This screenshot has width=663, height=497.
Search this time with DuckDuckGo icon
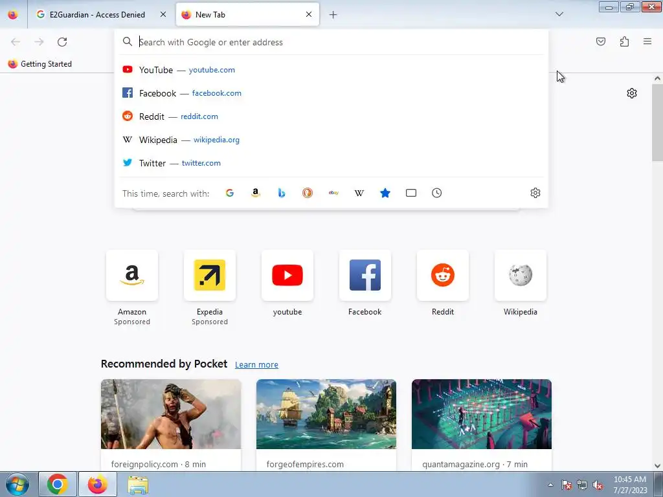[x=308, y=193]
